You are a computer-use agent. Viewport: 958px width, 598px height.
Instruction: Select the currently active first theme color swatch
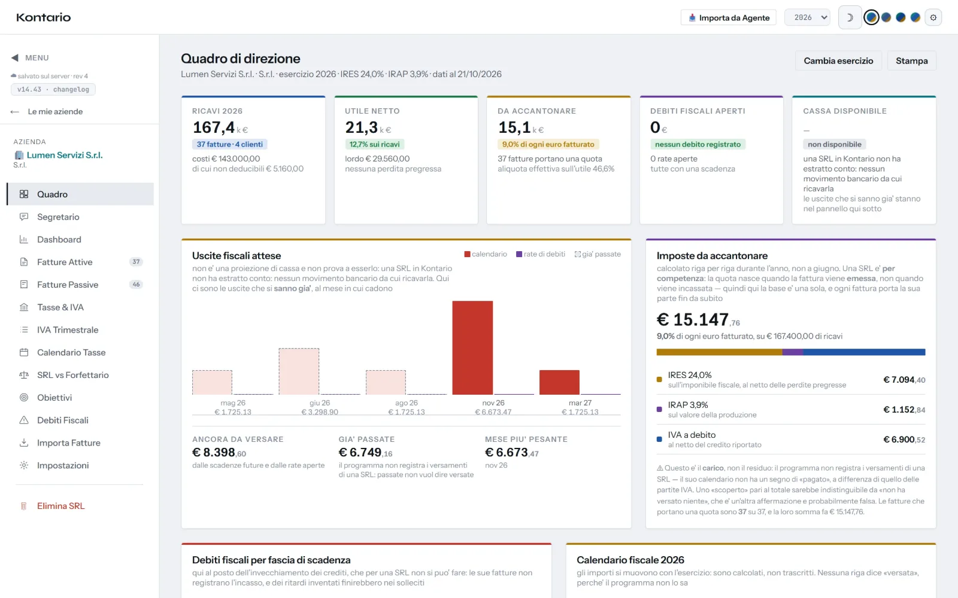click(871, 18)
